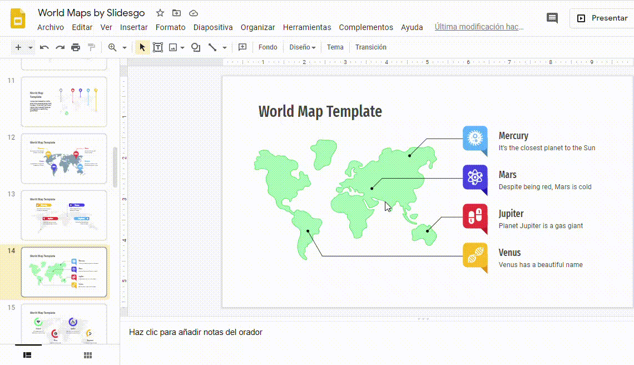Select the text box tool
The image size is (634, 365).
point(158,47)
